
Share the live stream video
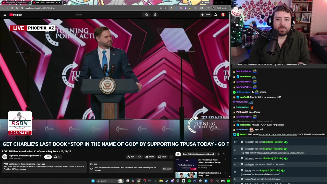click(149, 157)
